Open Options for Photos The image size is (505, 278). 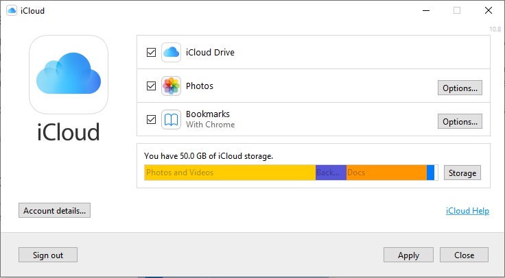[460, 88]
